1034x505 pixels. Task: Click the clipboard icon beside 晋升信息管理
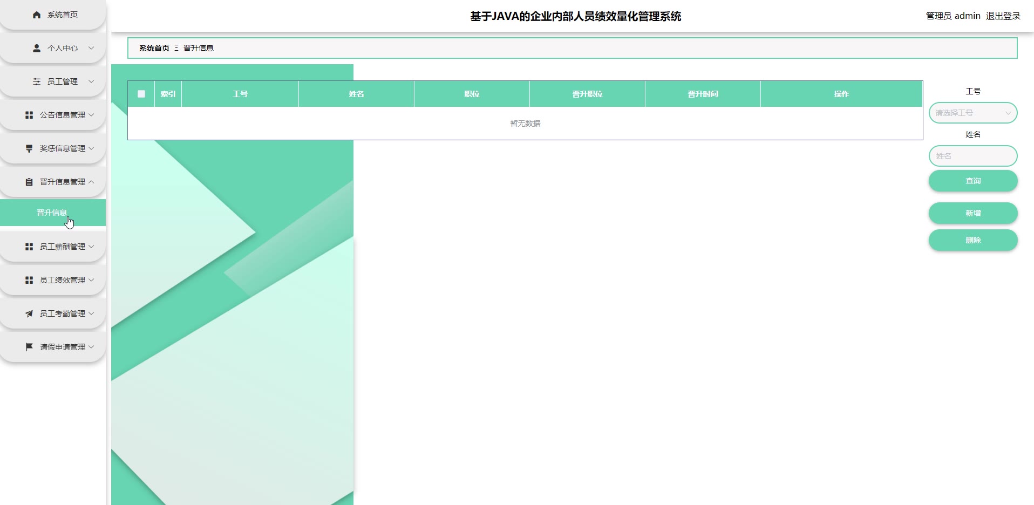coord(29,182)
